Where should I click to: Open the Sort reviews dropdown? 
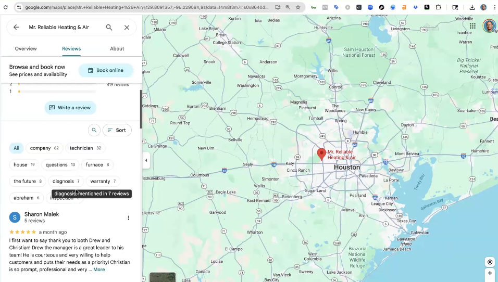click(x=117, y=130)
